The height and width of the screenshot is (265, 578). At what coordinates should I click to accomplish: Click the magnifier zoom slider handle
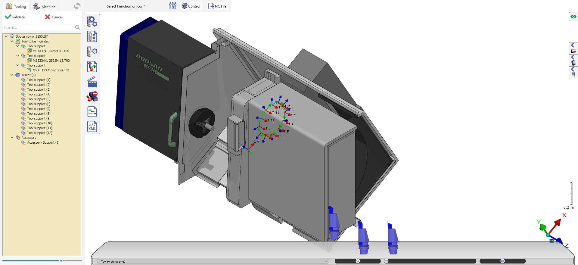pos(358,261)
